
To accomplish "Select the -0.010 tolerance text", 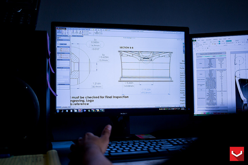I will (x=96, y=49).
